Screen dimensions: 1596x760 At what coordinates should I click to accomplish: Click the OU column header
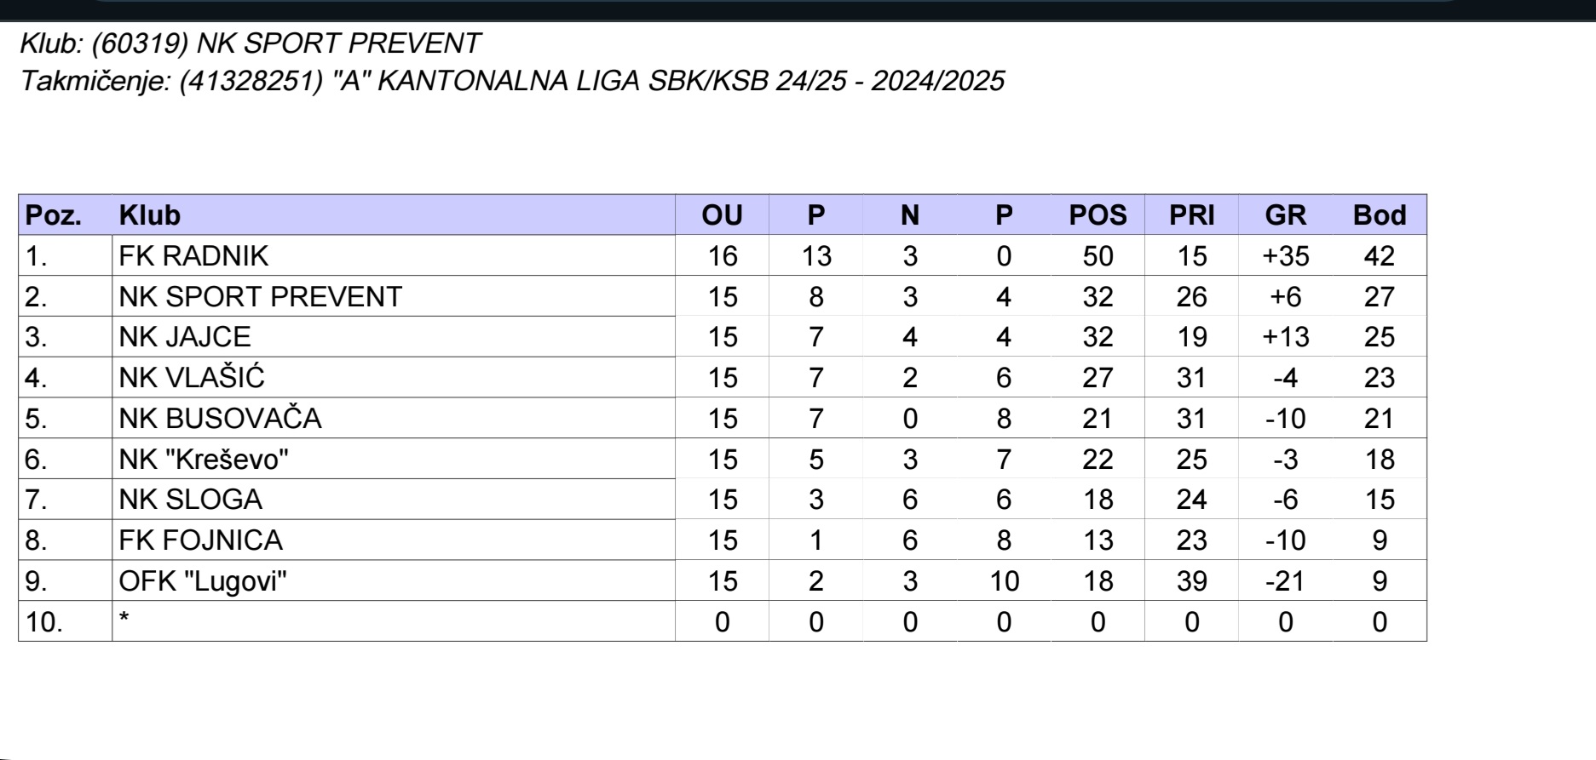[x=722, y=215]
